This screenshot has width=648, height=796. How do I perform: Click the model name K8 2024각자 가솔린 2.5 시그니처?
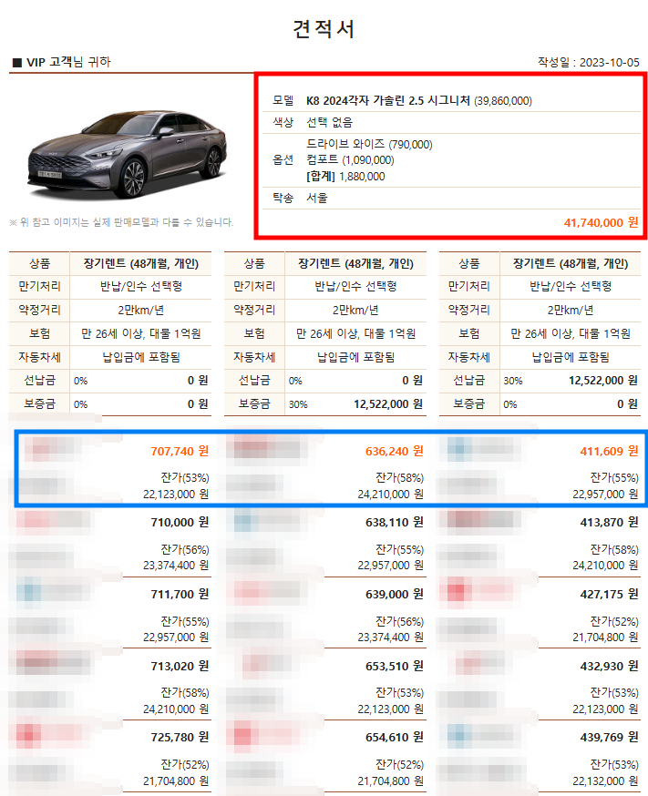click(x=388, y=100)
